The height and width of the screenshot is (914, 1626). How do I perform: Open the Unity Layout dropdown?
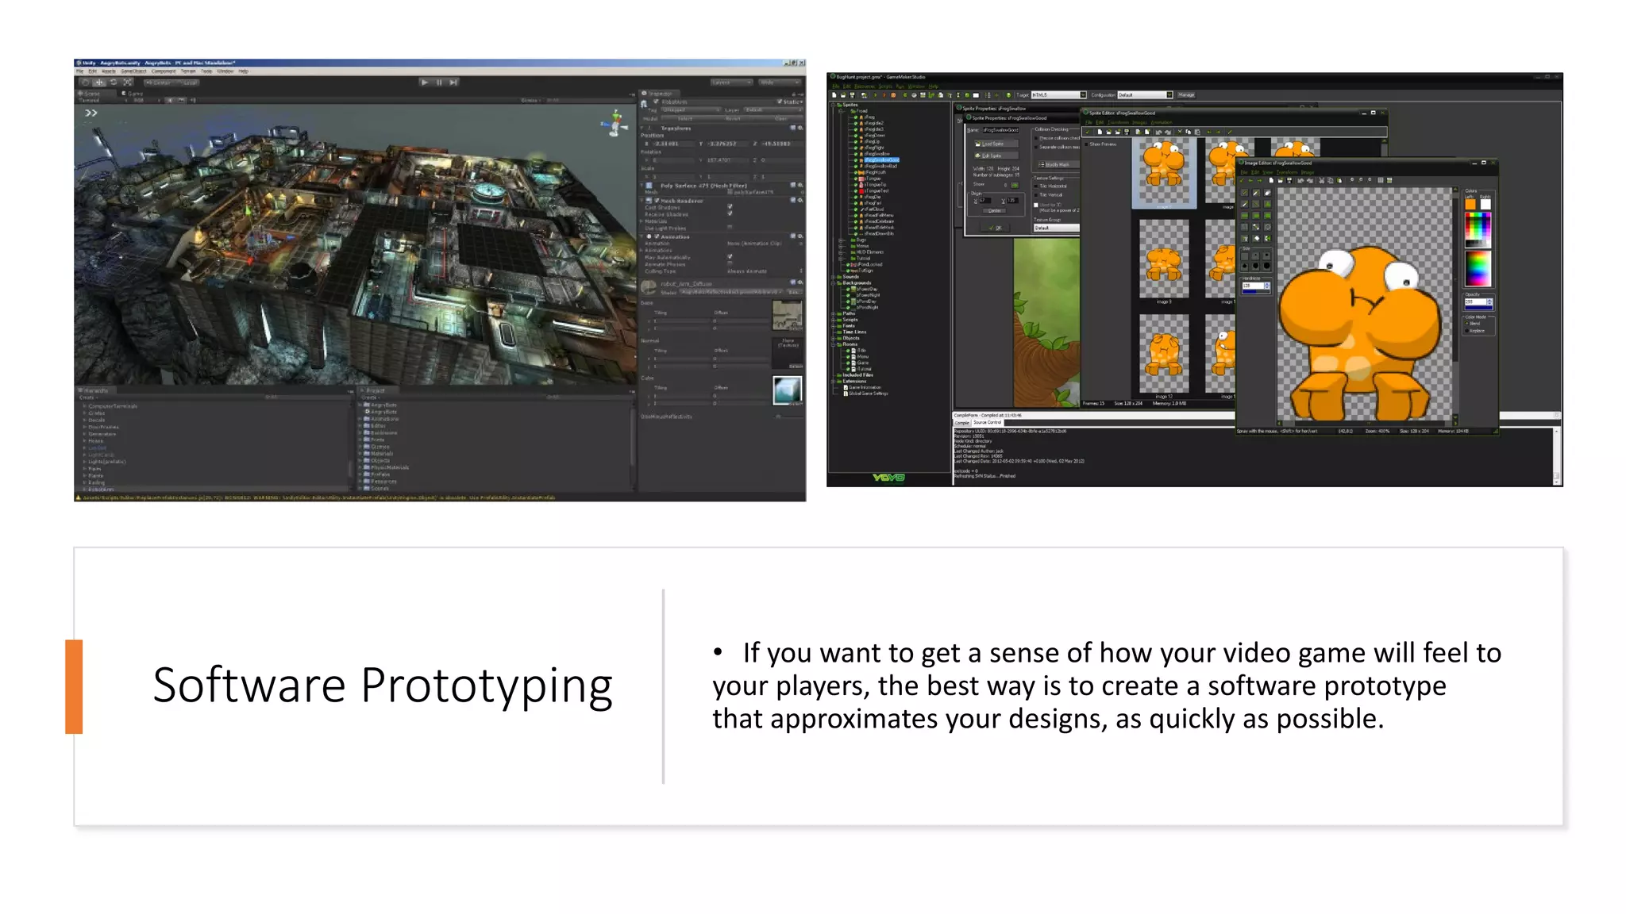(x=780, y=83)
